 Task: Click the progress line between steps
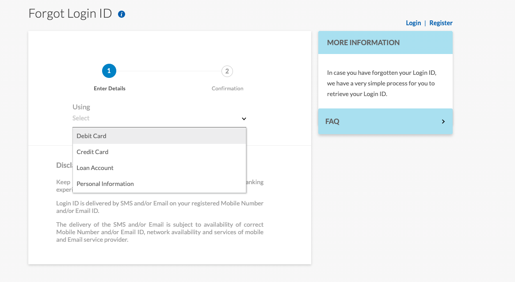[168, 71]
